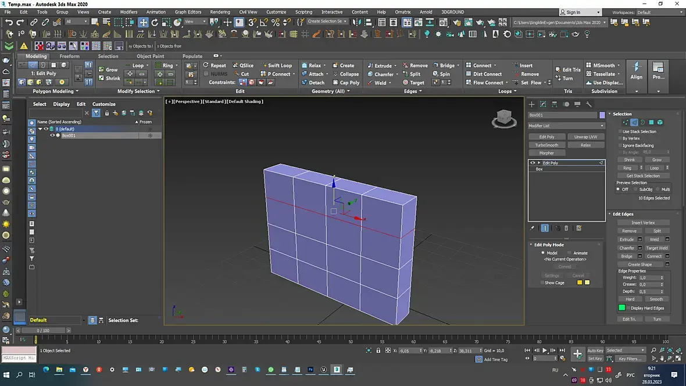Click the QSlice tool in ribbon

(243, 66)
